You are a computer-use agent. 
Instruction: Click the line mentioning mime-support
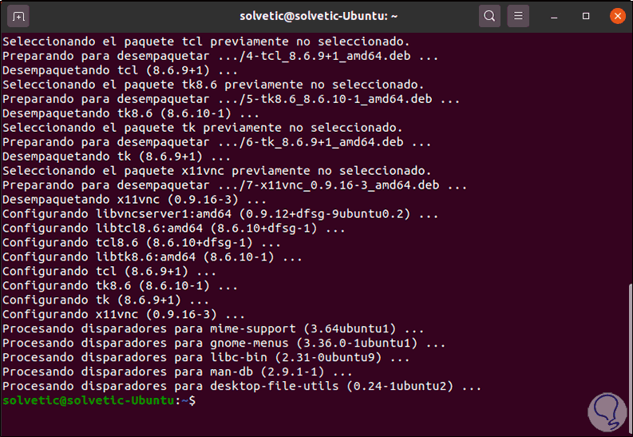pyautogui.click(x=213, y=329)
